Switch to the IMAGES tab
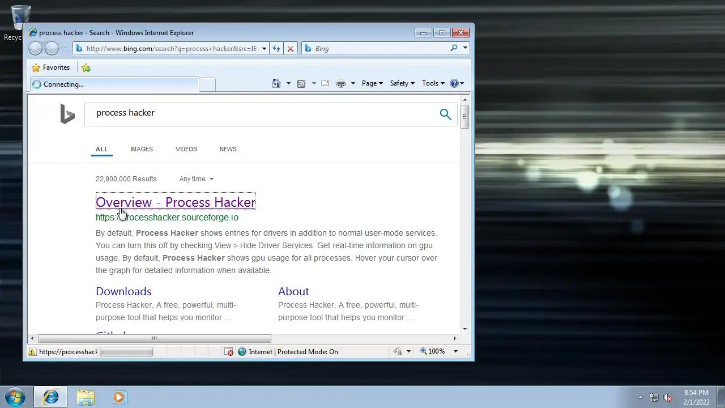The width and height of the screenshot is (725, 408). (142, 149)
